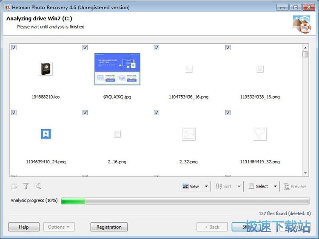
Task: Expand the Sort dropdown arrow
Action: click(239, 186)
